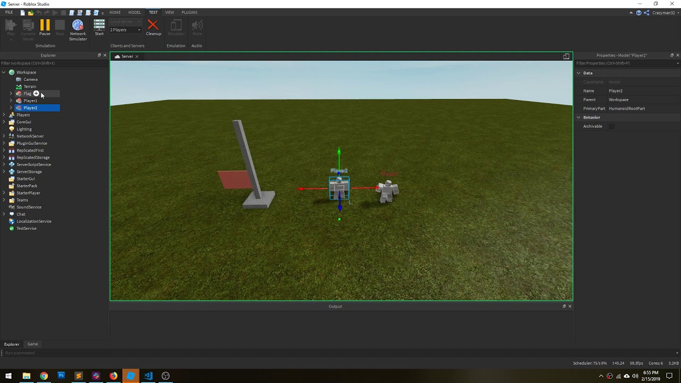Expand the Player1 model arrow
The width and height of the screenshot is (681, 383).
pos(11,101)
